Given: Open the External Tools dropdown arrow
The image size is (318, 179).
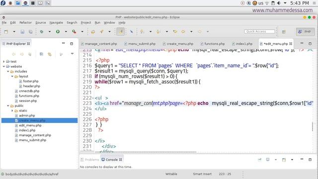Looking at the screenshot, I should 82,32.
